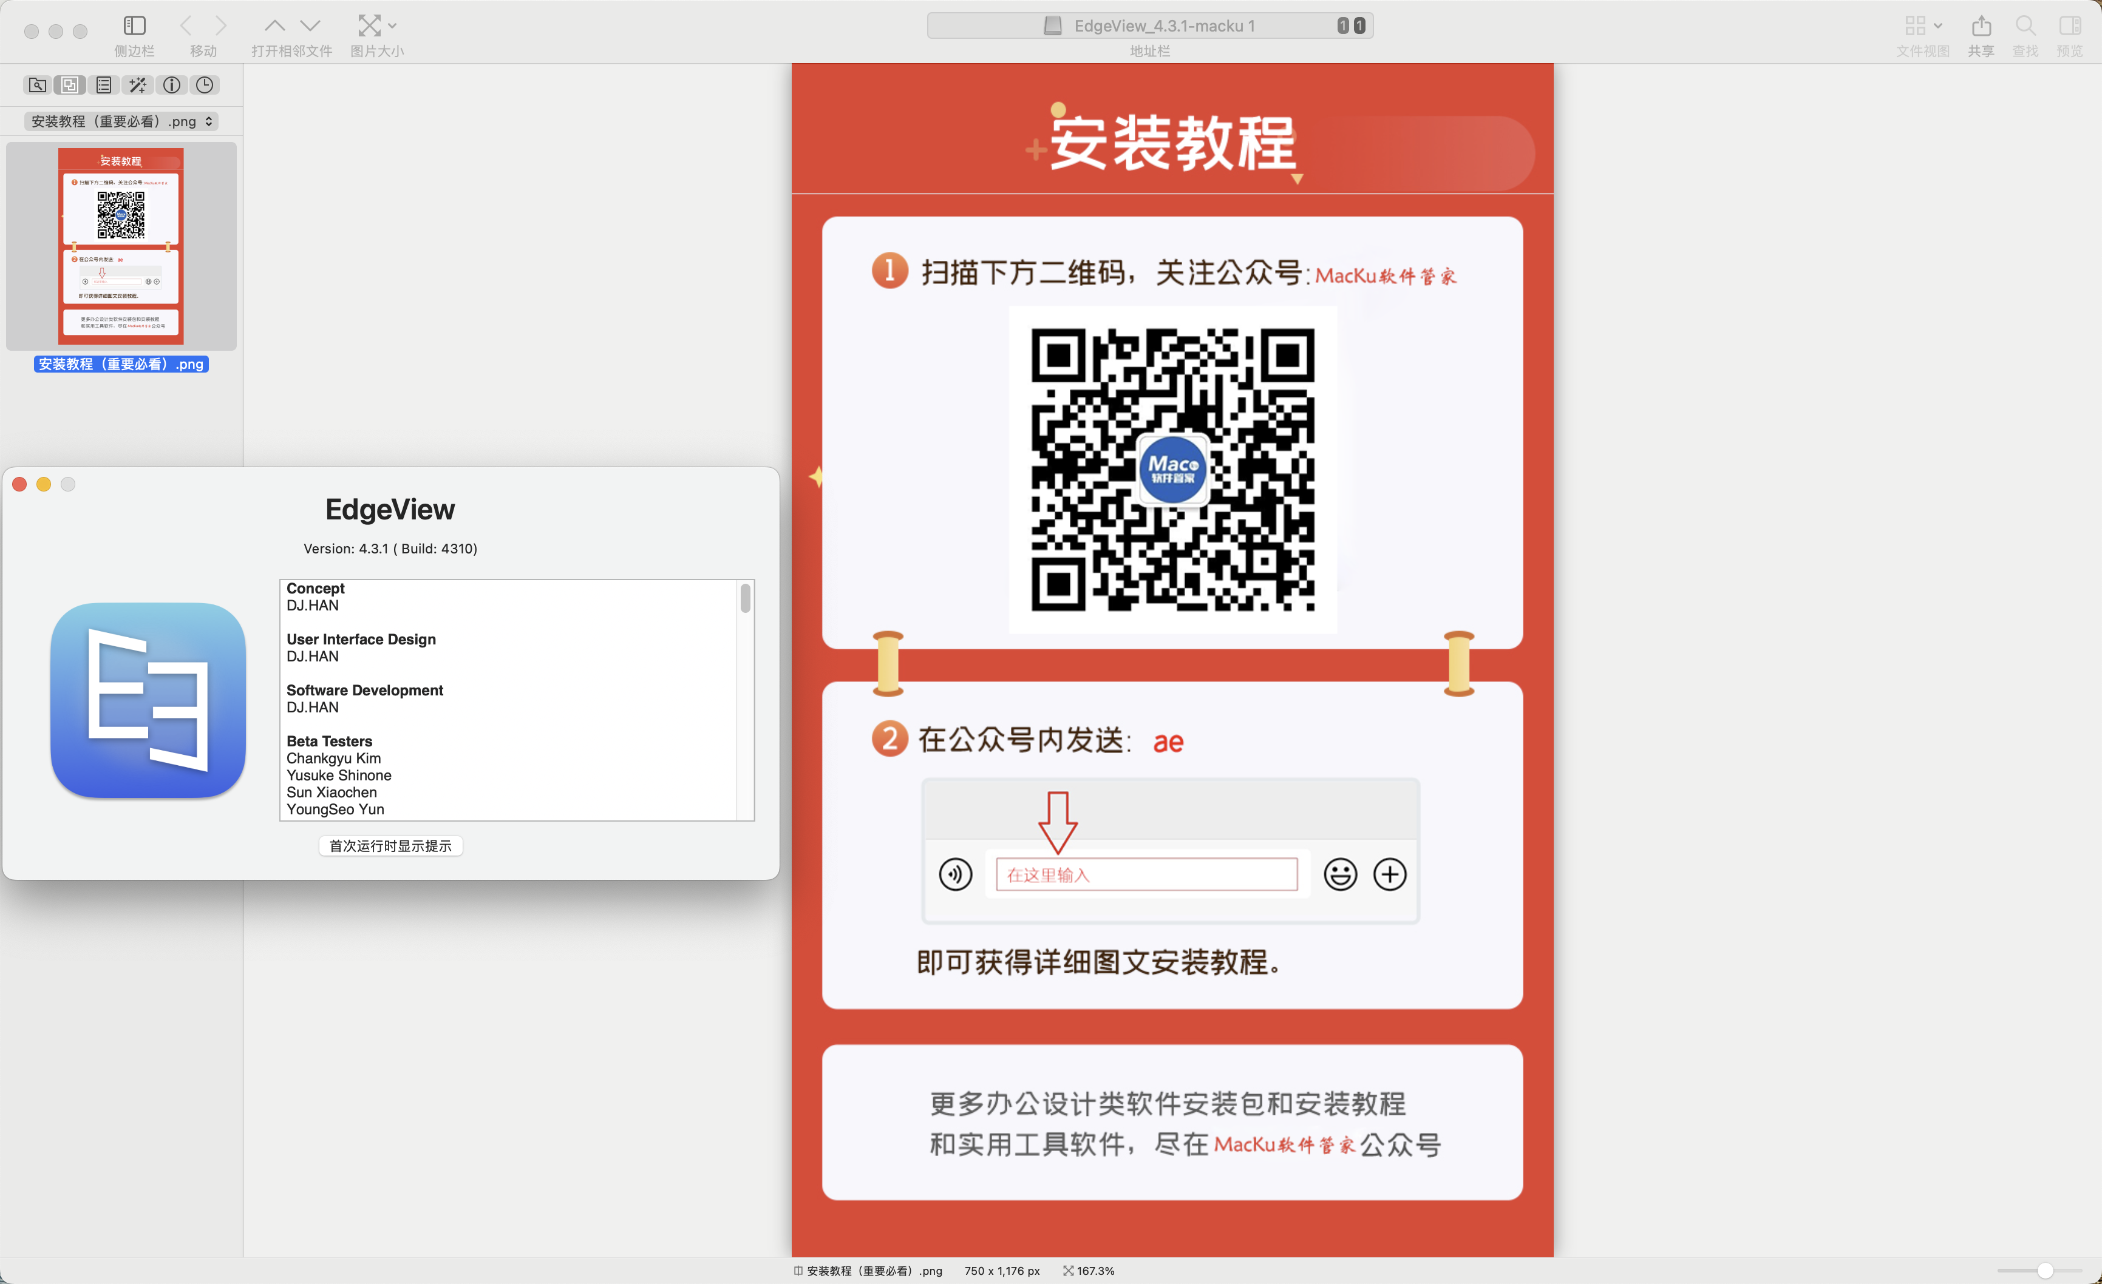Open the 文件视图 grid view icon

[x=1915, y=25]
